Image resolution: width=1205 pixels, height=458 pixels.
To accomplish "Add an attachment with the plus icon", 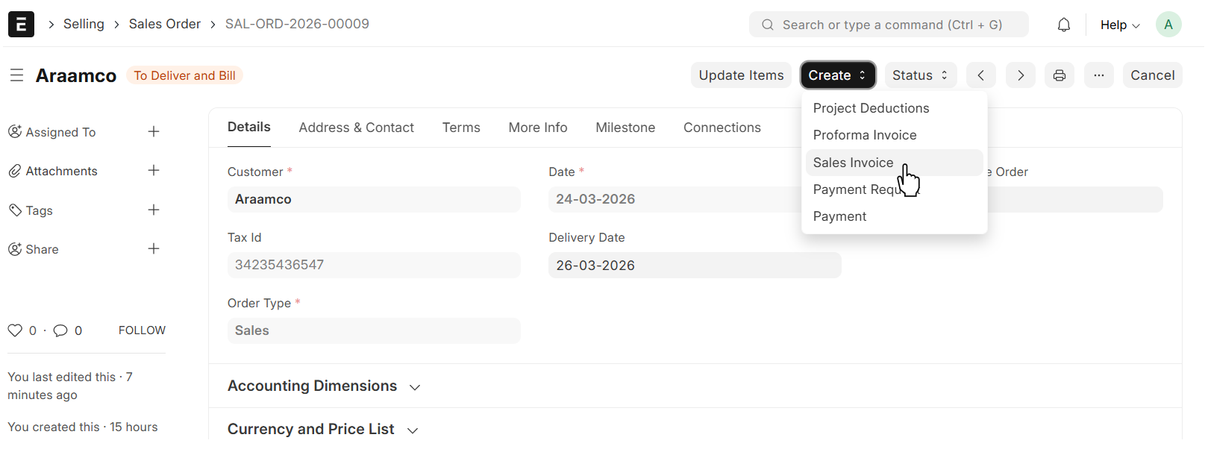I will click(x=154, y=171).
